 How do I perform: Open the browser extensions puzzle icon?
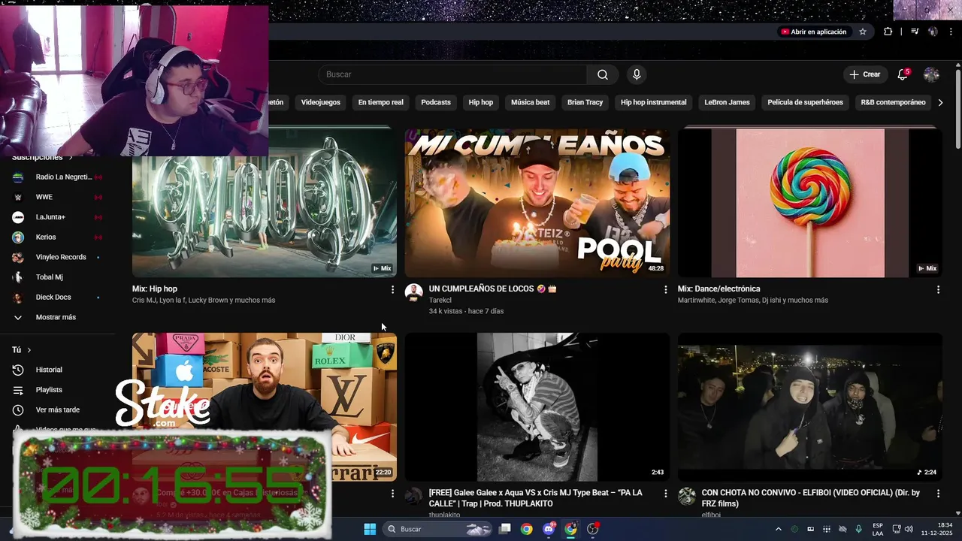coord(888,32)
